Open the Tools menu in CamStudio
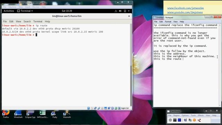This screenshot has width=222, height=125. point(193,115)
